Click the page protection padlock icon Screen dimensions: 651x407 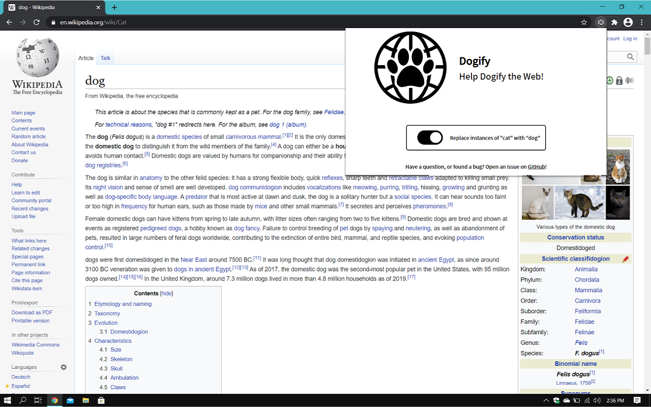click(x=619, y=80)
